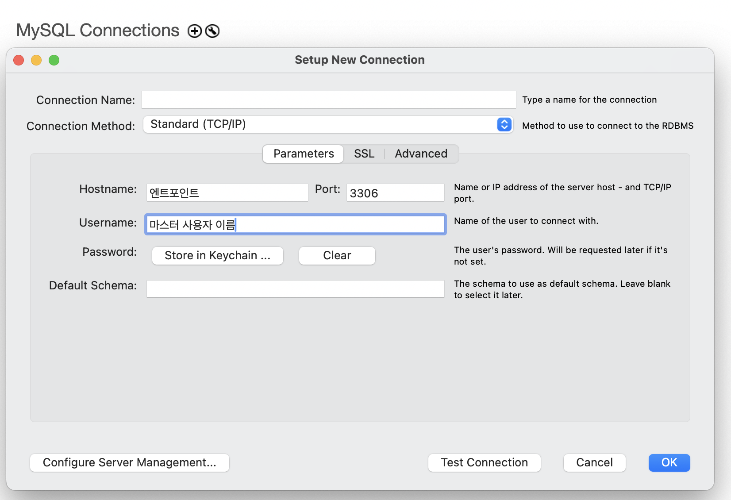Open manage connections with the wrench icon
The height and width of the screenshot is (500, 731).
tap(212, 31)
